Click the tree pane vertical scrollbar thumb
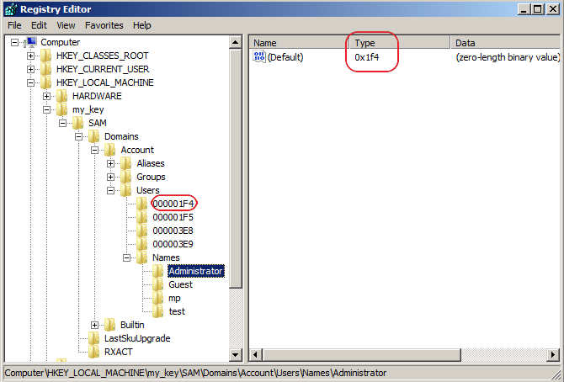The width and height of the screenshot is (564, 382). click(236, 168)
